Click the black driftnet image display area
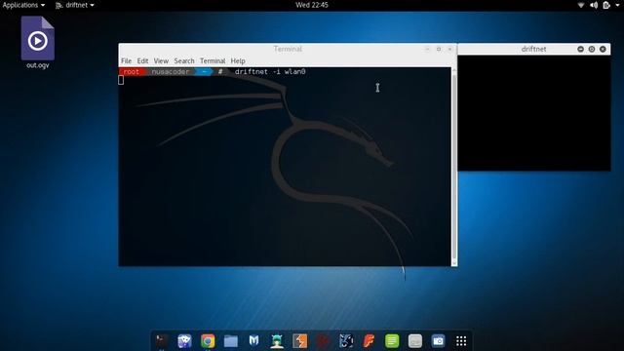This screenshot has height=351, width=624. (x=533, y=113)
